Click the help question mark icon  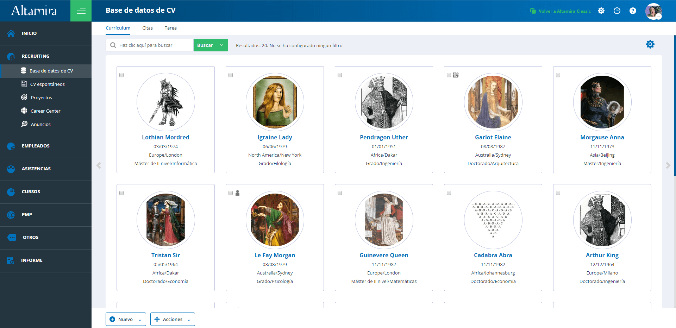point(633,11)
